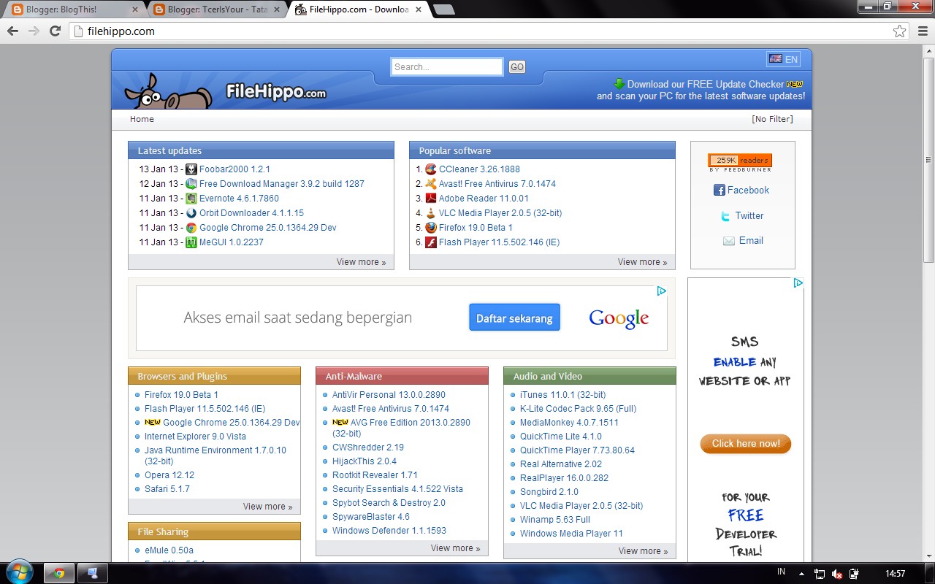The height and width of the screenshot is (584, 935).
Task: Open the Home navigation item
Action: click(142, 119)
